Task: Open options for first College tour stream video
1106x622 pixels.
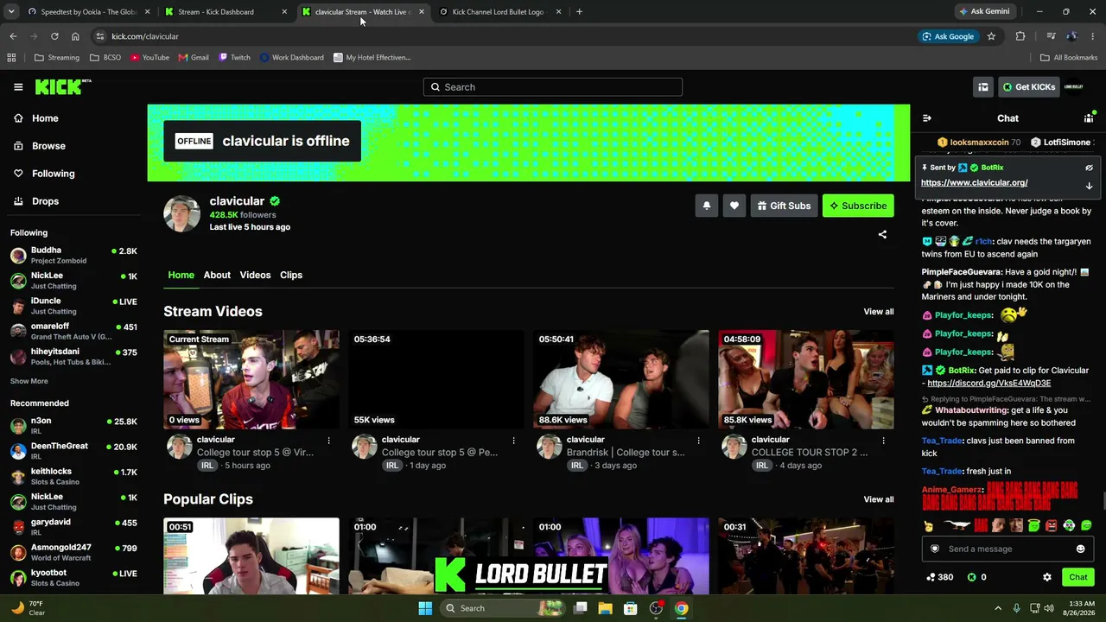Action: click(x=328, y=441)
